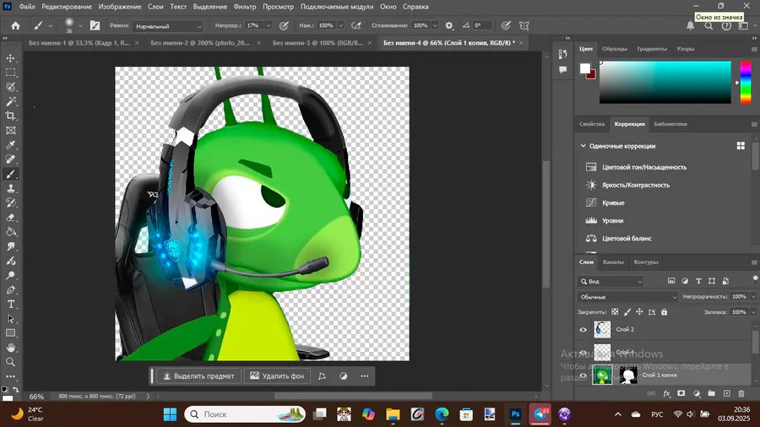Toggle brush settings panel icon

pyautogui.click(x=95, y=25)
